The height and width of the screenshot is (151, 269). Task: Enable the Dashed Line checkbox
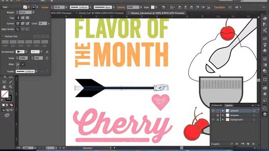coord(3,36)
